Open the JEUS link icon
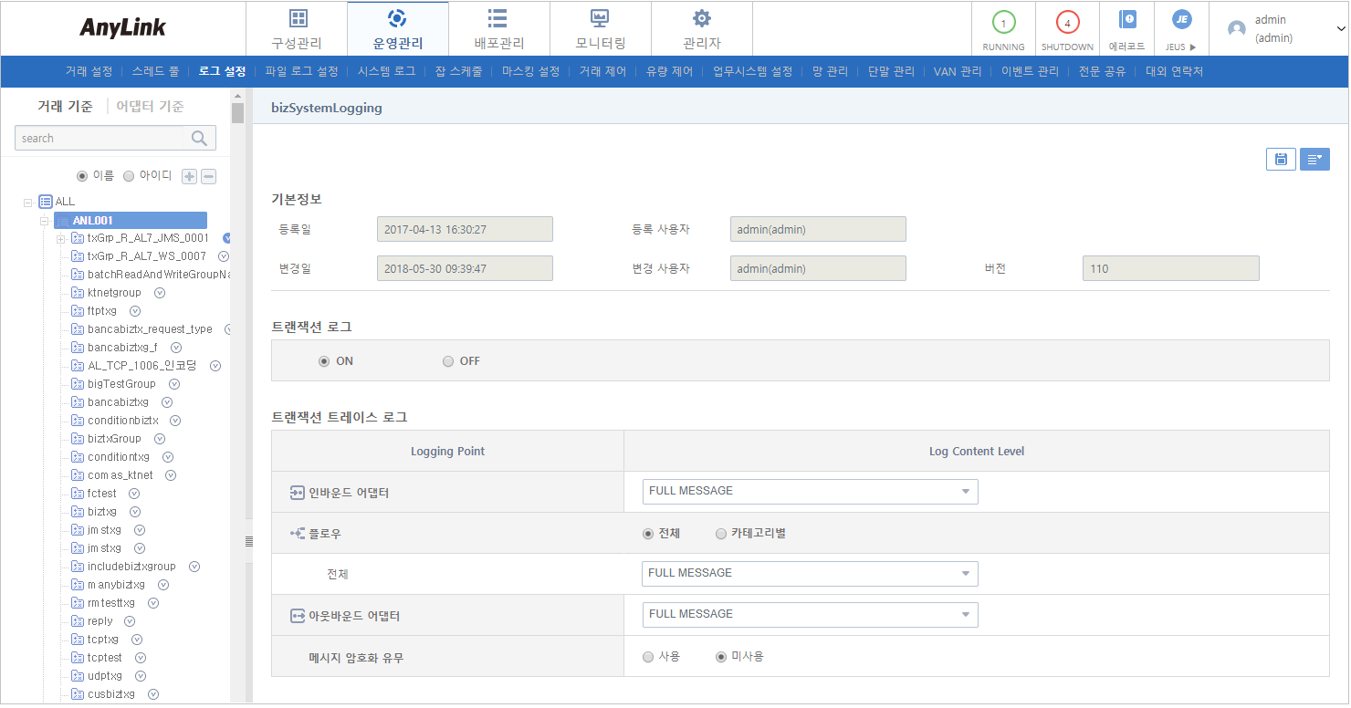 (1181, 19)
